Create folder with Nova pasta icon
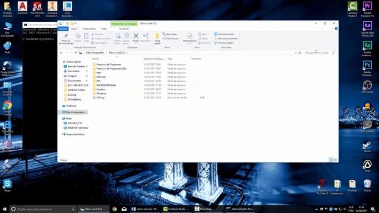Viewport: 379px width, 213px height. [158, 36]
